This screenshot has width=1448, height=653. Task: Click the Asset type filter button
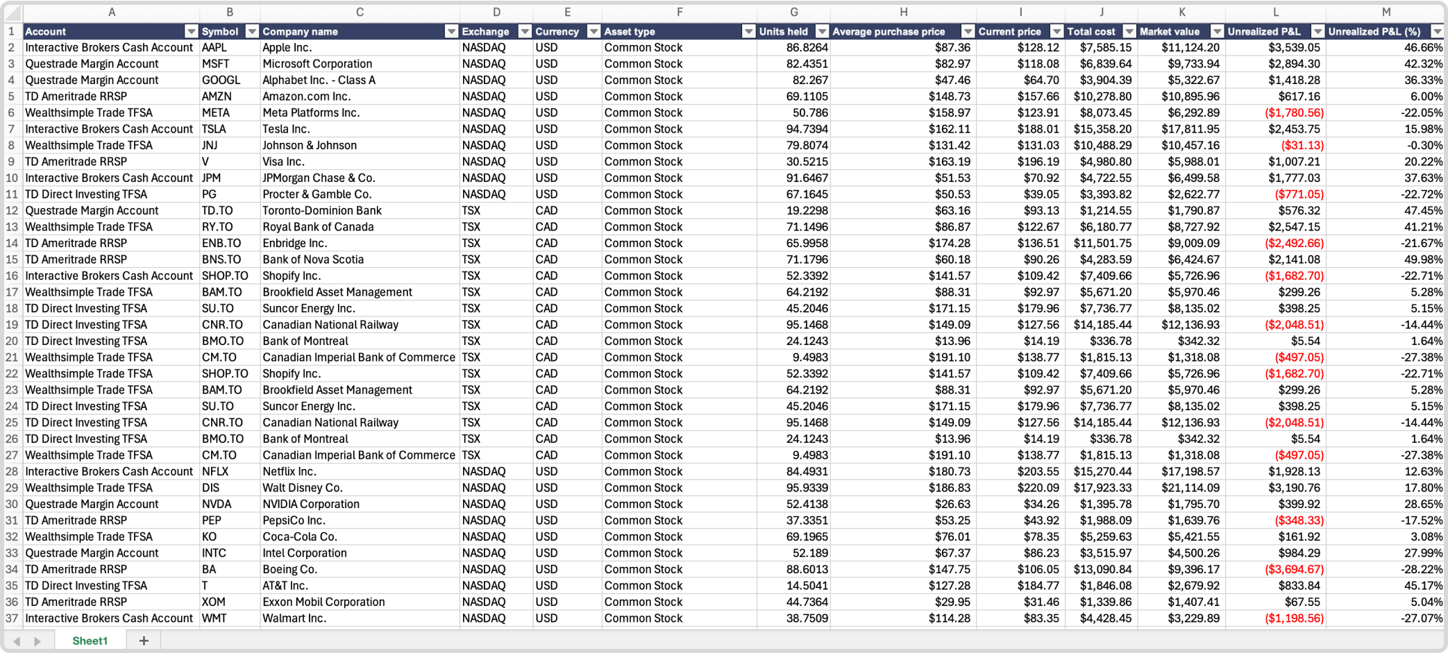click(748, 32)
